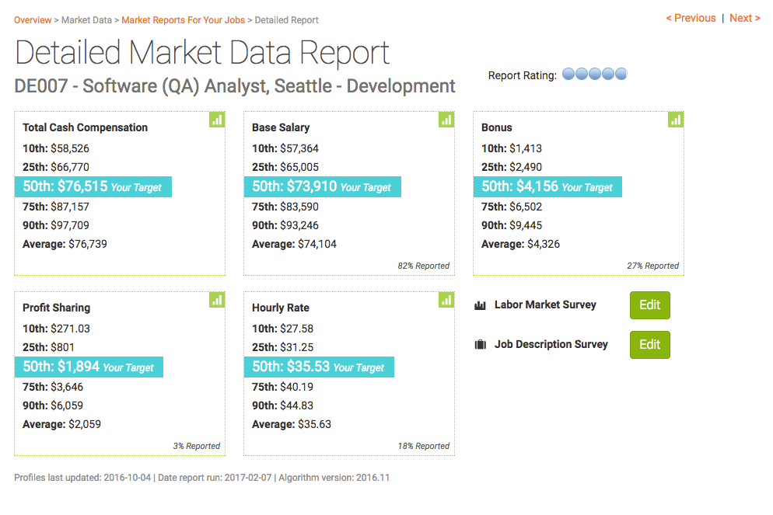This screenshot has width=773, height=515.
Task: Open Market Reports For Your Jobs breadcrumb
Action: pyautogui.click(x=183, y=20)
